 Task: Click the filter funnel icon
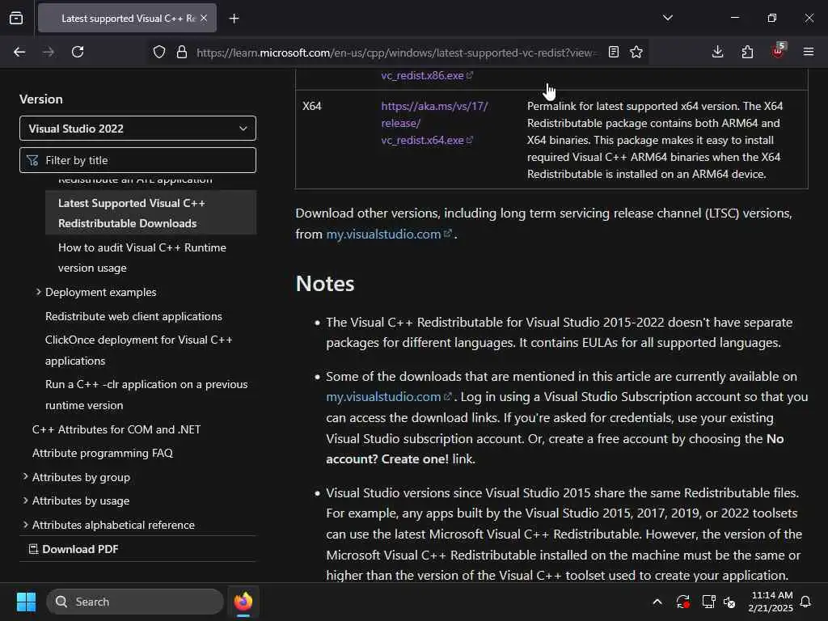pyautogui.click(x=32, y=161)
